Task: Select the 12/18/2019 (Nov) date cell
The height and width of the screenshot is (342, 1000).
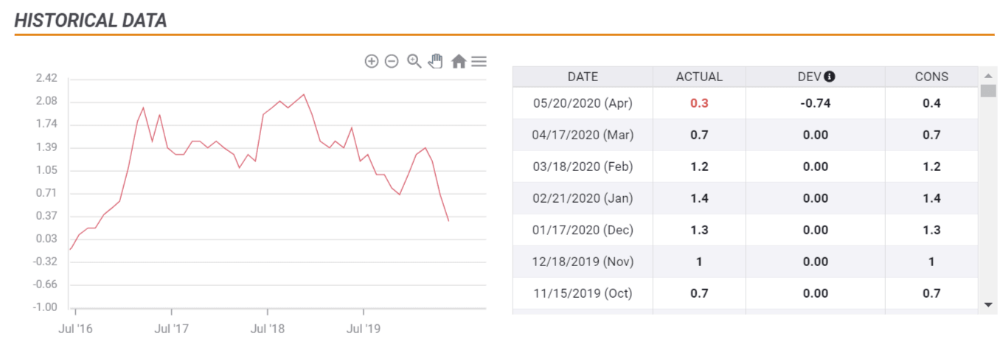Action: pyautogui.click(x=583, y=262)
